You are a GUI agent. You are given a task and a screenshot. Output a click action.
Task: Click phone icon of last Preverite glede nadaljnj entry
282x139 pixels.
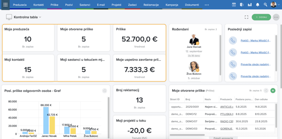(x=233, y=76)
